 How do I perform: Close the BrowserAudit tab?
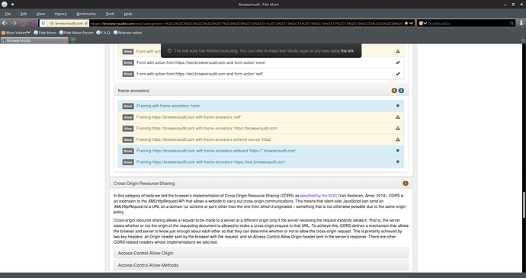(65, 40)
